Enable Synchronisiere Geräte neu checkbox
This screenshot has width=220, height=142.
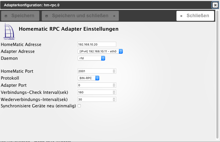79,106
